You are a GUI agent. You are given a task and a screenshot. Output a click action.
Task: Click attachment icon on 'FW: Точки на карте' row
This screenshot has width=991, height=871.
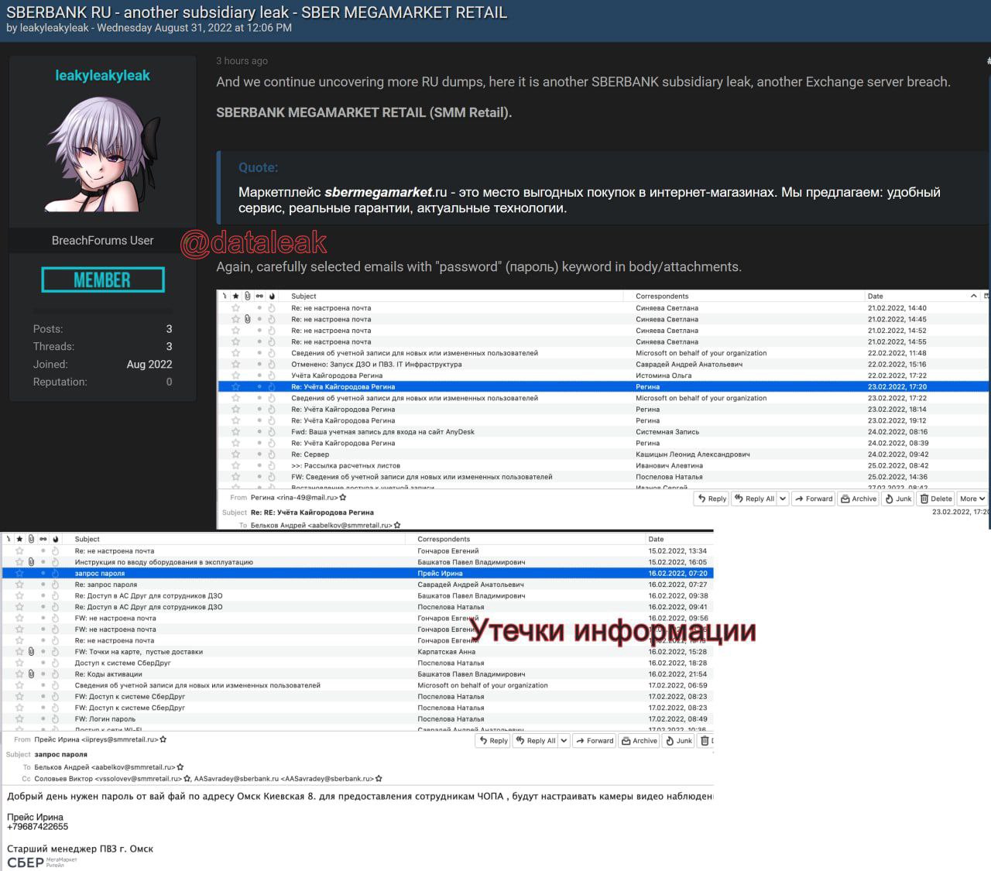(31, 652)
